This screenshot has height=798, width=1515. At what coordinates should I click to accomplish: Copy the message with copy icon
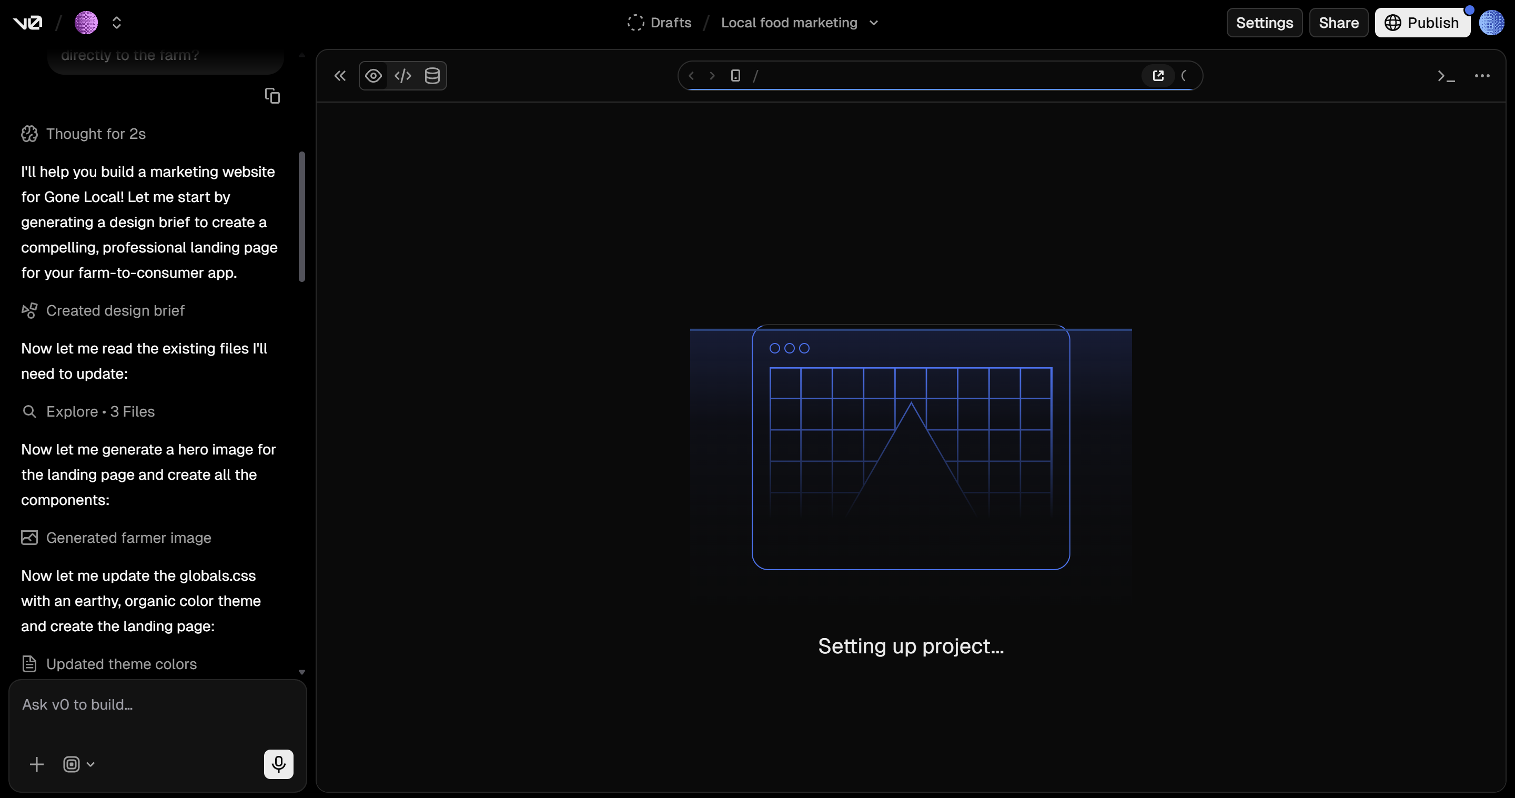click(x=272, y=95)
